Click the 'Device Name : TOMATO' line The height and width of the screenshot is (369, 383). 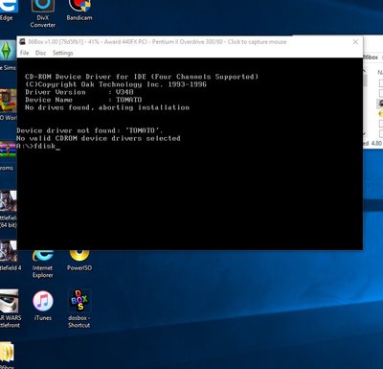point(83,100)
